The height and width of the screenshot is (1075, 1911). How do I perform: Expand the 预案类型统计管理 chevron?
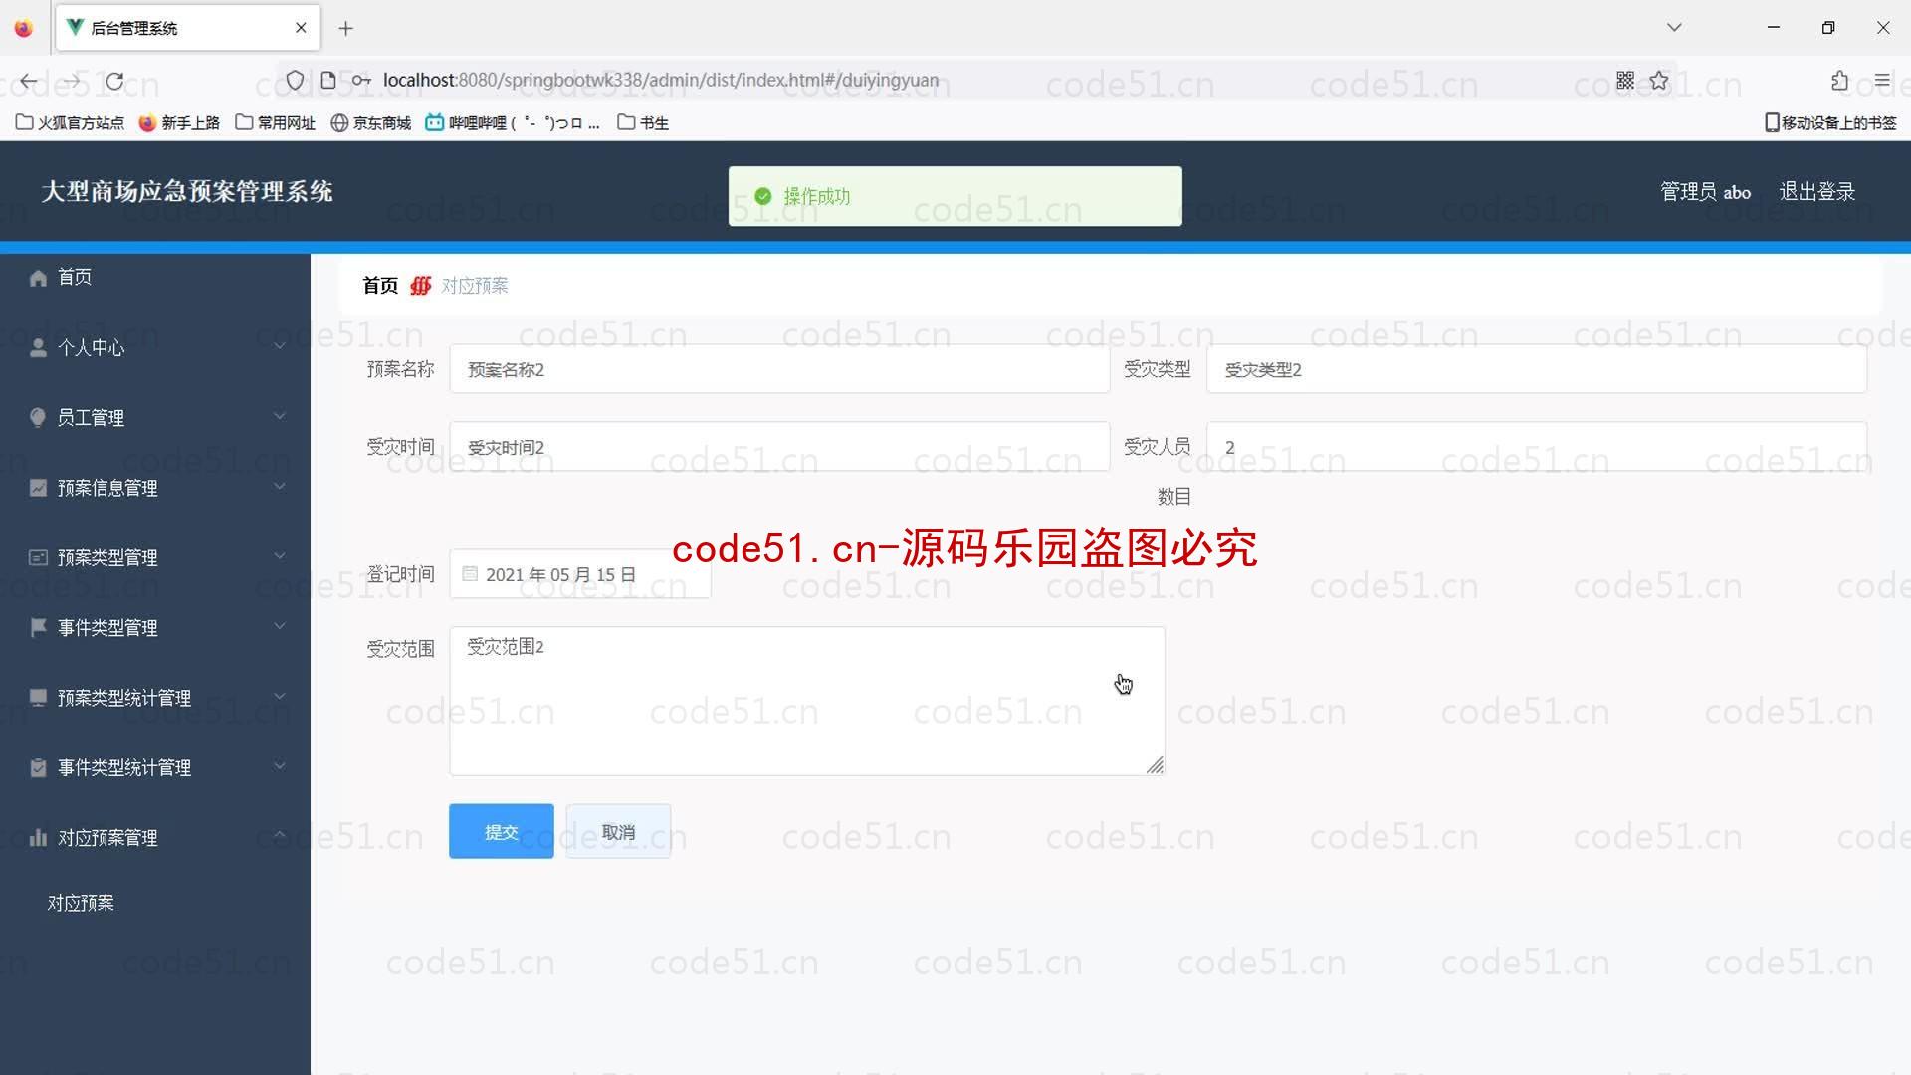(280, 696)
